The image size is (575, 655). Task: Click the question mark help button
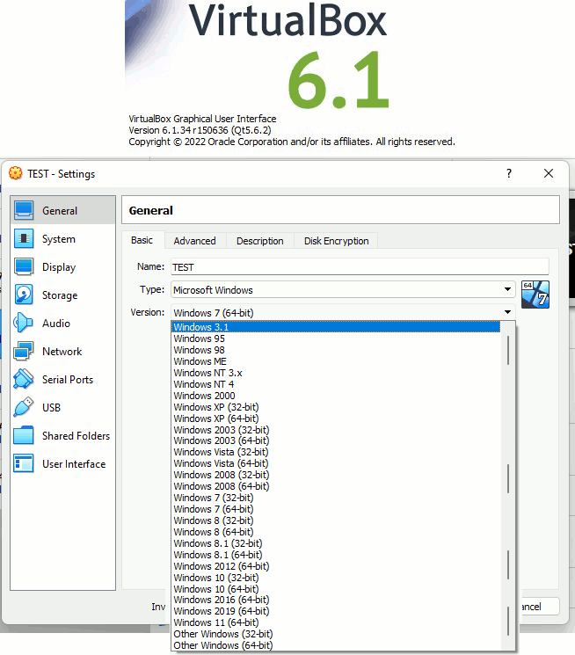pyautogui.click(x=508, y=173)
